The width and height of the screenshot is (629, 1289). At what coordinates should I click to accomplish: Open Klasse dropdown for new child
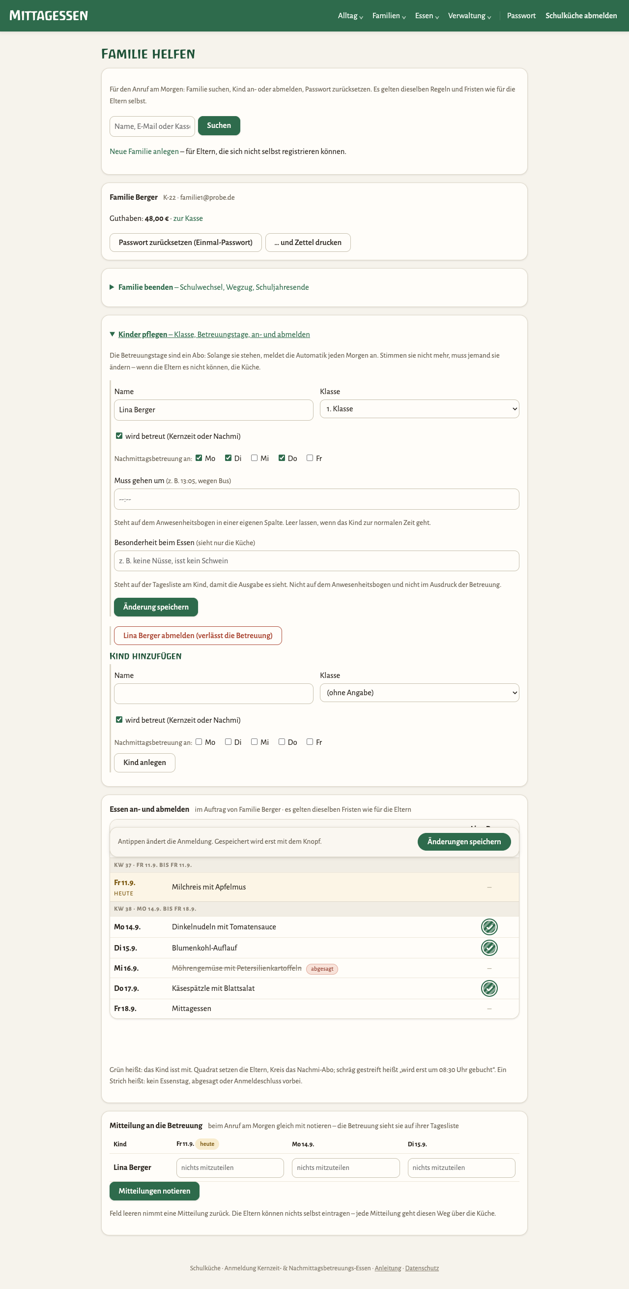[x=419, y=693]
